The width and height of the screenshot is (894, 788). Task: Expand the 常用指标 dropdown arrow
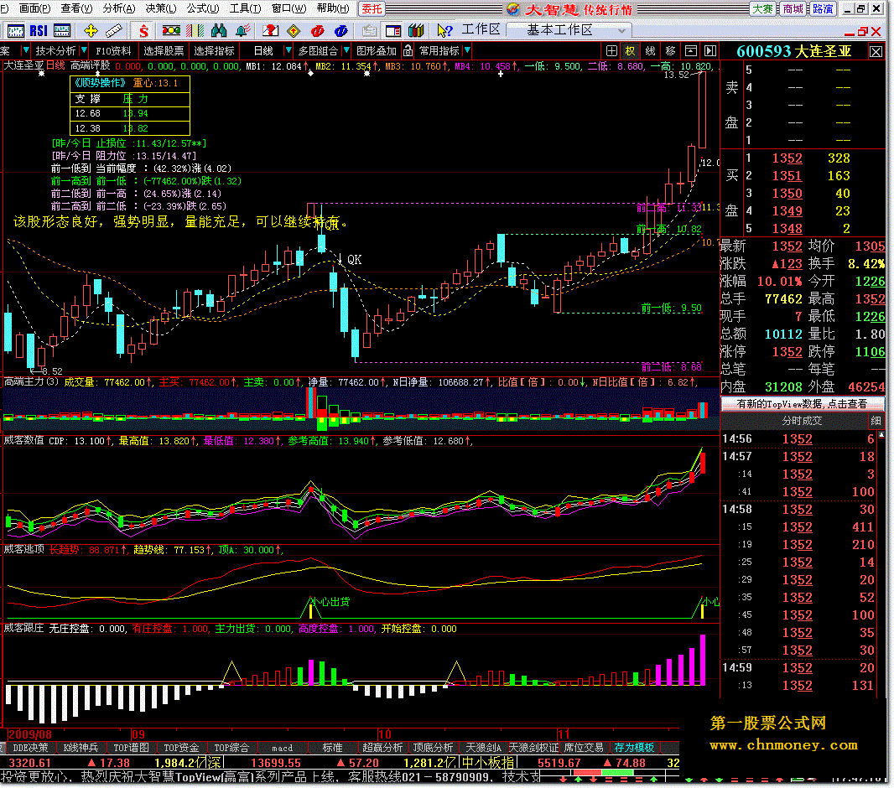point(467,50)
